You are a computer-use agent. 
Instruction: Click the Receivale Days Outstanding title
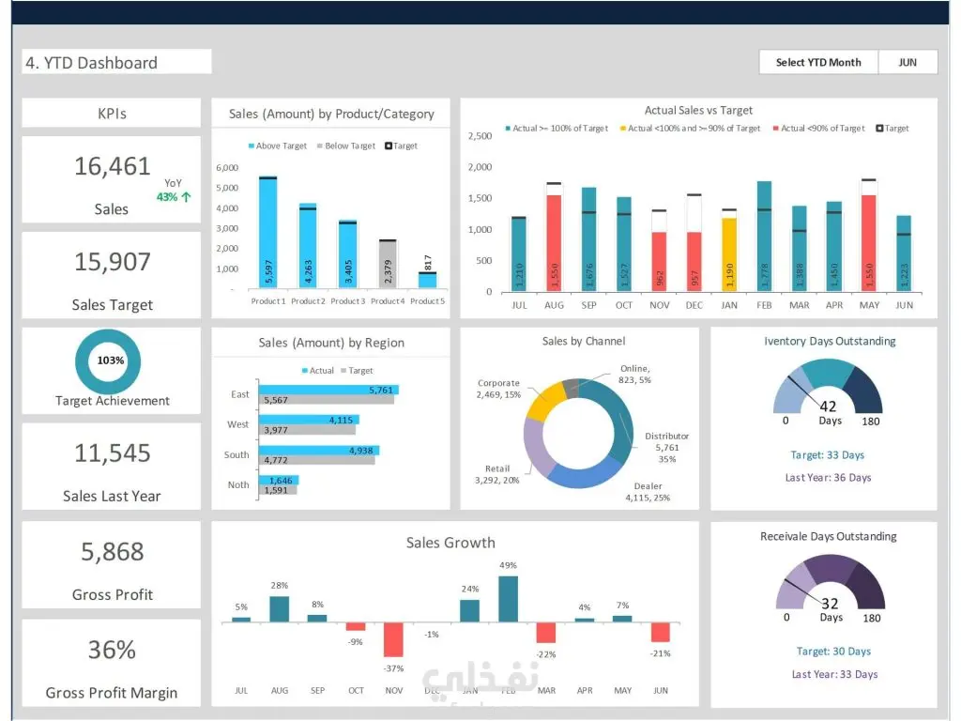pos(828,536)
